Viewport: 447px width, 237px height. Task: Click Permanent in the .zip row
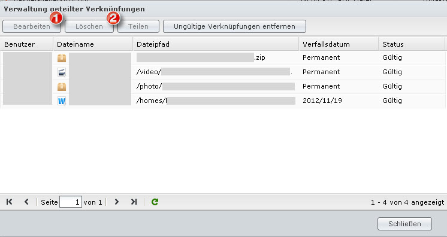(321, 58)
